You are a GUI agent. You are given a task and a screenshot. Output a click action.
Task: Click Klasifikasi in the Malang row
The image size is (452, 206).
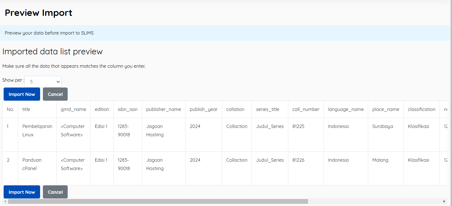click(419, 160)
